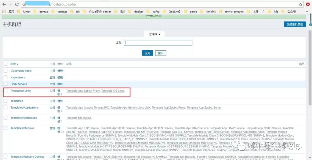This screenshot has height=160, width=312.
Task: Open the jenkins bookmark folder
Action: pyautogui.click(x=208, y=12)
